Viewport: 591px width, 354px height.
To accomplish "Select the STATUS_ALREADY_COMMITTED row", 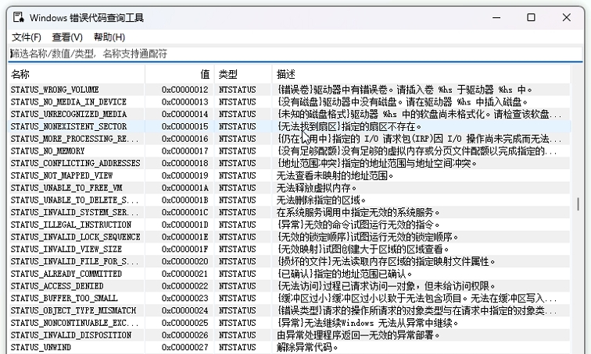I will [289, 274].
